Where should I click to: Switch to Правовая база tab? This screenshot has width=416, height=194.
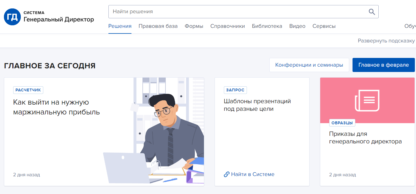[158, 26]
